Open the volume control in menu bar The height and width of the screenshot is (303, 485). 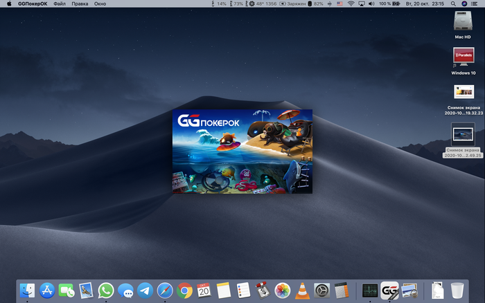tap(371, 3)
